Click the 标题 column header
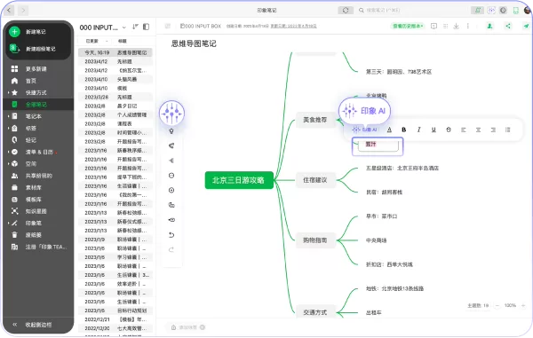The image size is (533, 338). (x=122, y=41)
